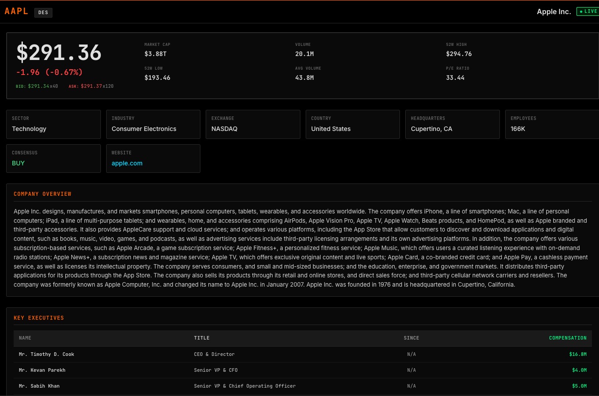Screen dimensions: 599x396
Task: Sort by COMPENSATION column header
Action: [568, 338]
